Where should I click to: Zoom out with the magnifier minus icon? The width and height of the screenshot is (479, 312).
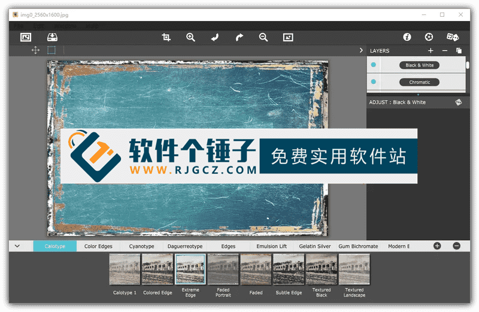point(263,37)
